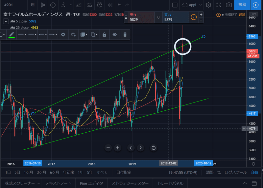The height and width of the screenshot is (188, 263).
Task: Undo the last chart action
Action: (119, 5)
